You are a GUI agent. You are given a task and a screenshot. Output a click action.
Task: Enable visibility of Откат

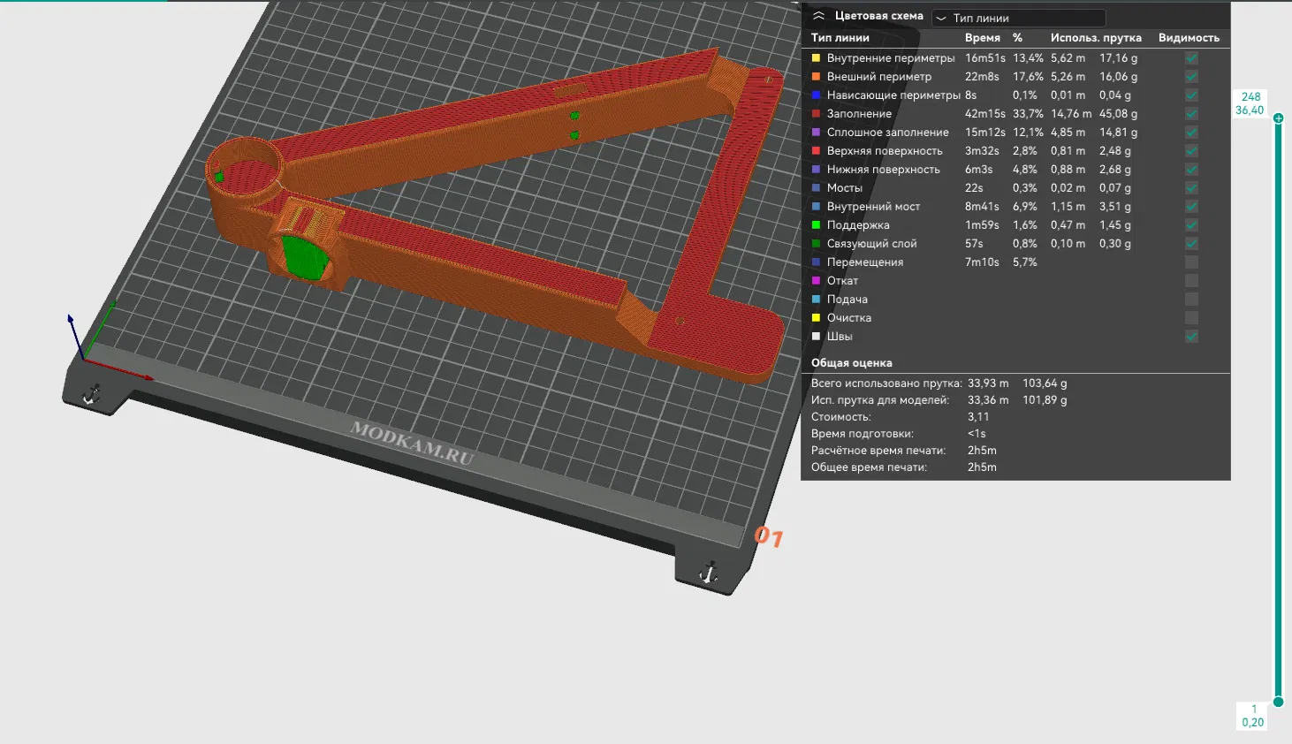click(x=1192, y=281)
